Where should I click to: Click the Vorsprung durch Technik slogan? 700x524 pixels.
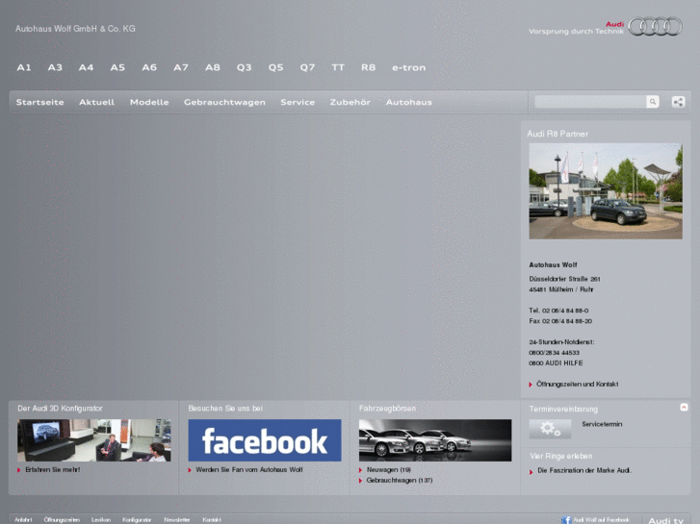point(576,31)
